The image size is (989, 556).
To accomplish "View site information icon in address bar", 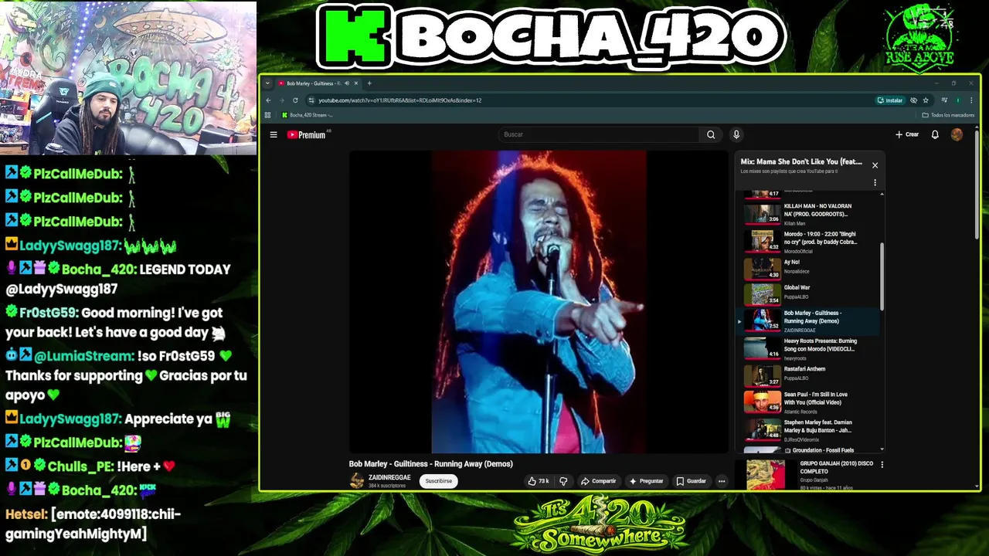I will click(311, 100).
